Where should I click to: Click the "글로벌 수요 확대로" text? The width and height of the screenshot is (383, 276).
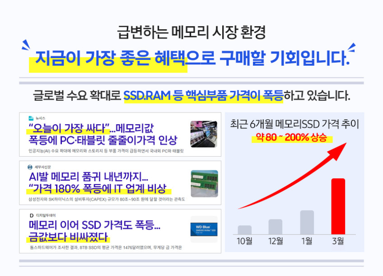77,95
